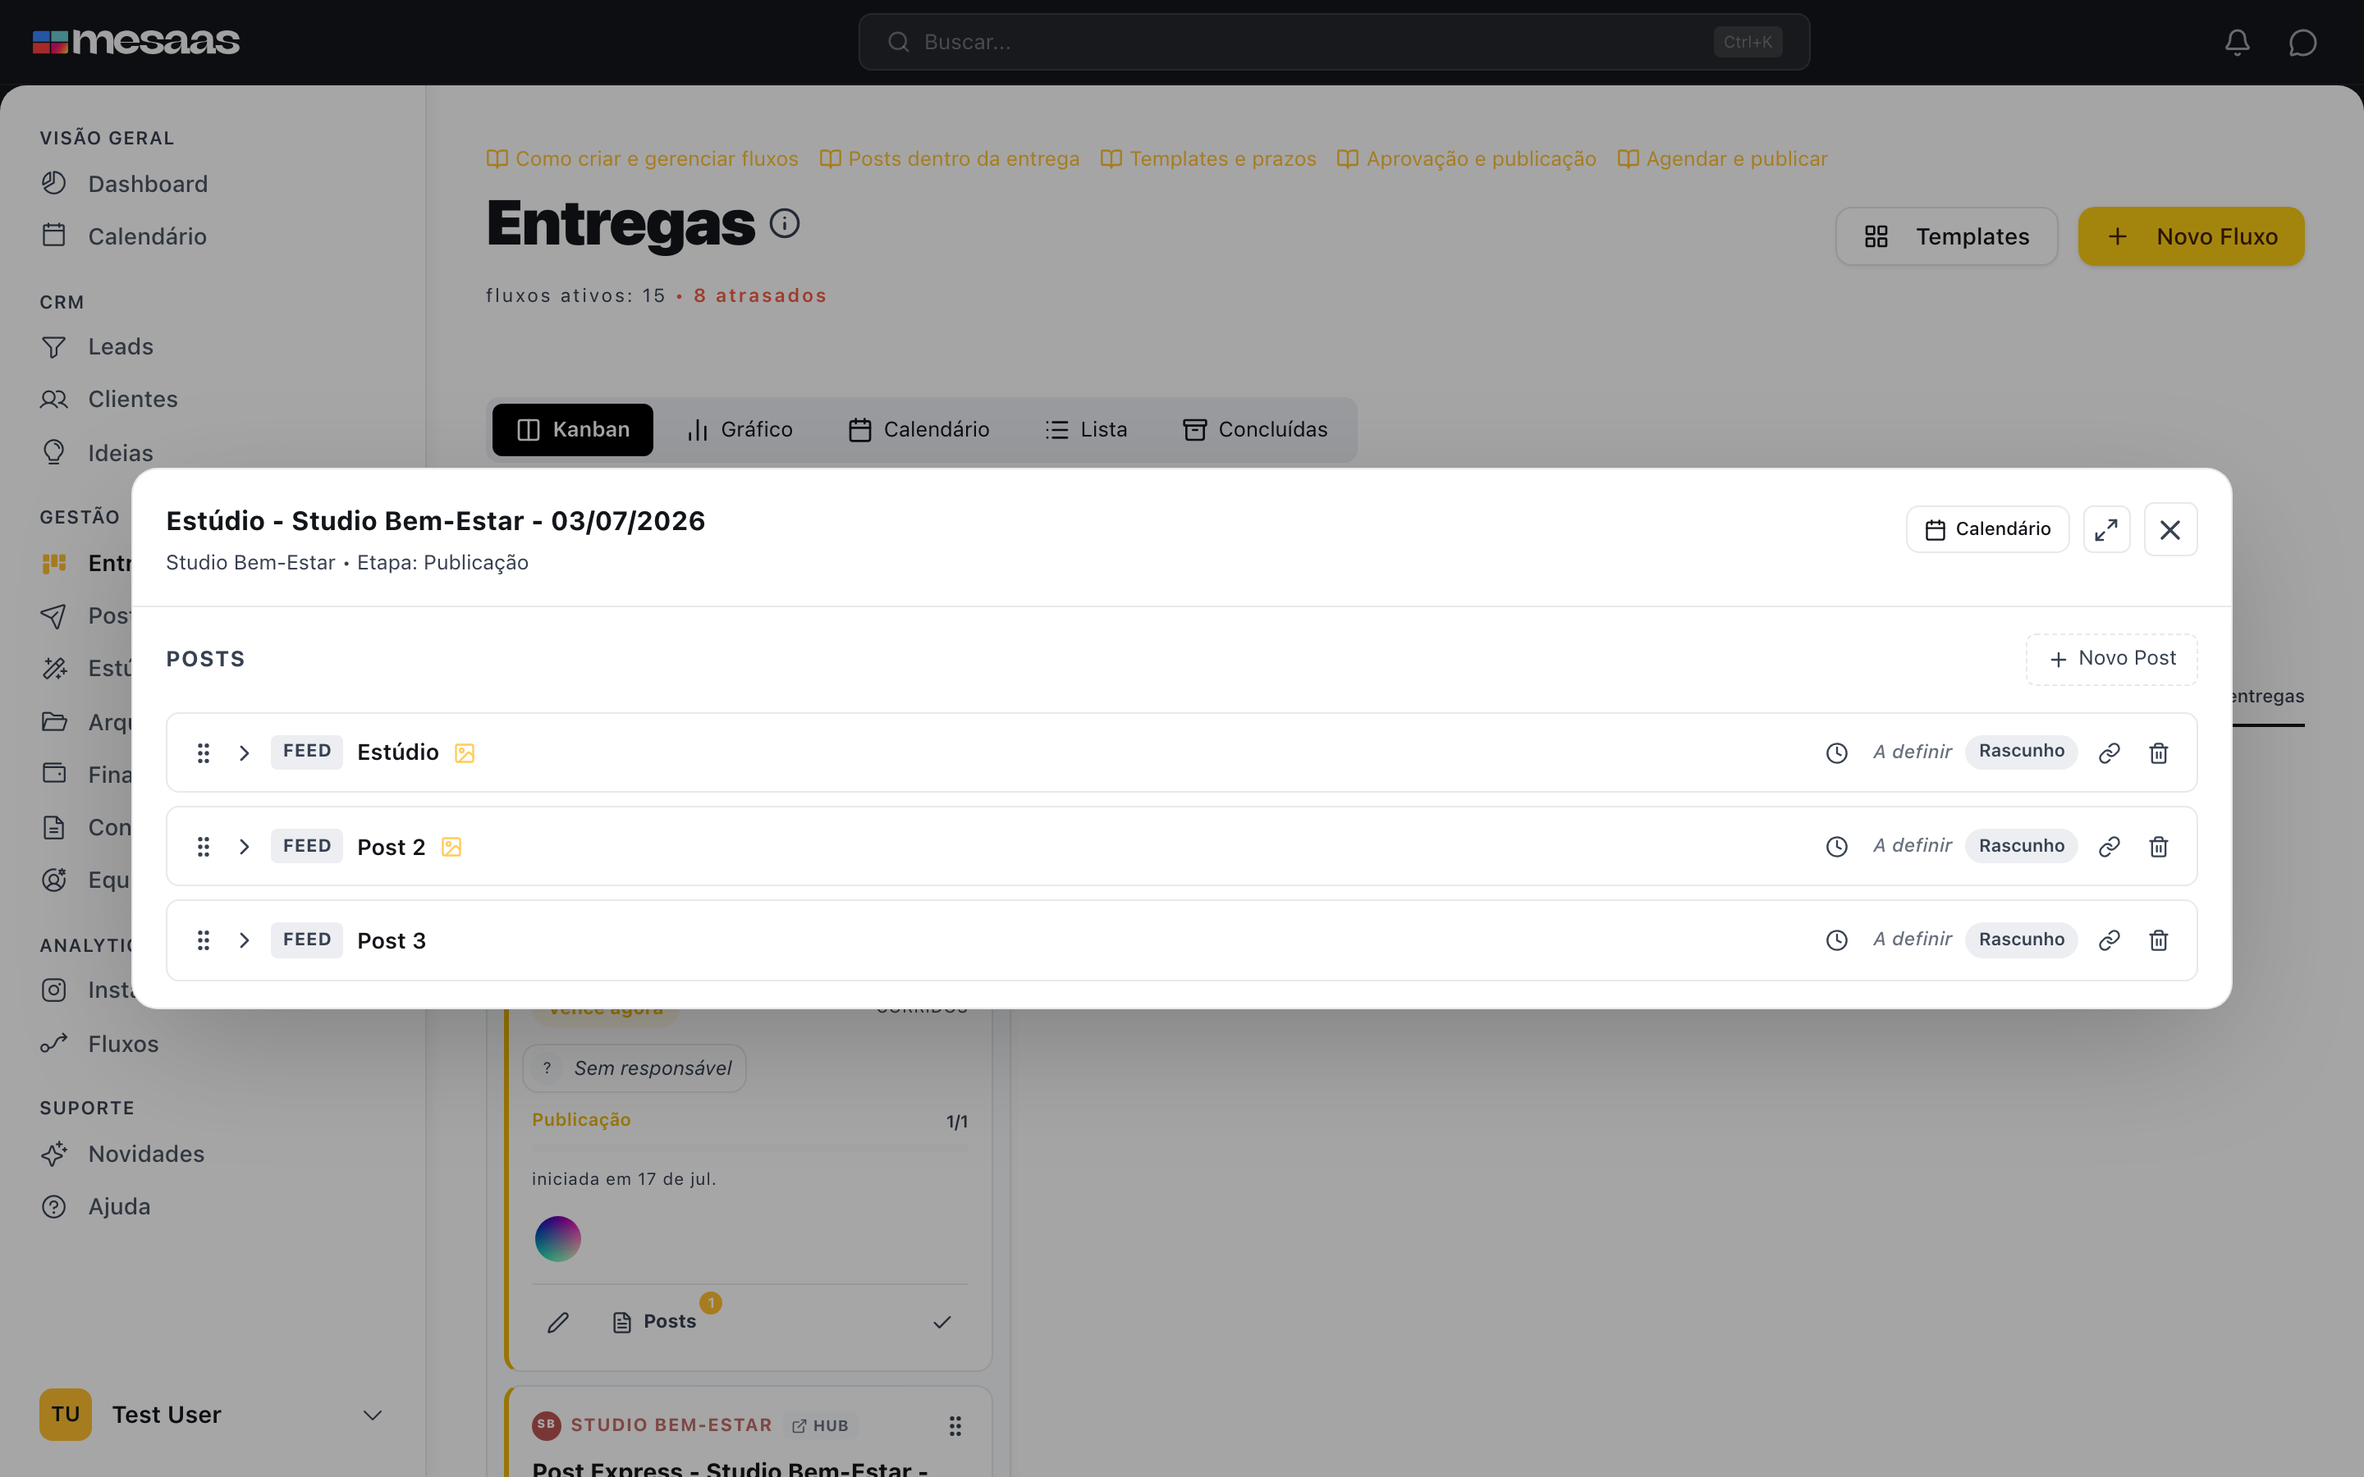Expand the modal to fullscreen

[x=2106, y=529]
